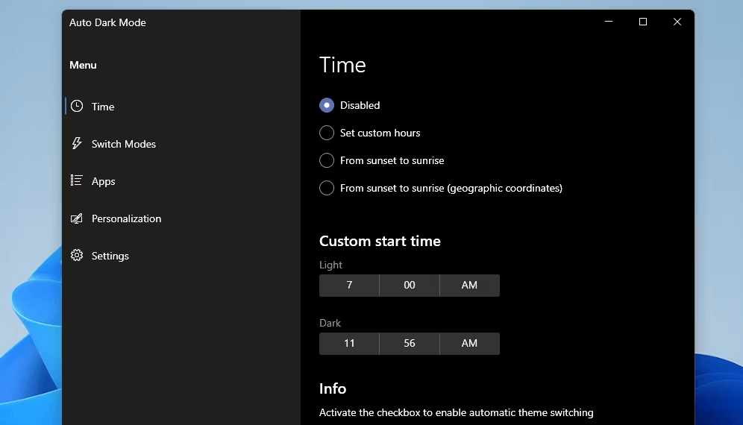Open Light start minutes picker showing 00
The width and height of the screenshot is (743, 425).
tap(410, 286)
